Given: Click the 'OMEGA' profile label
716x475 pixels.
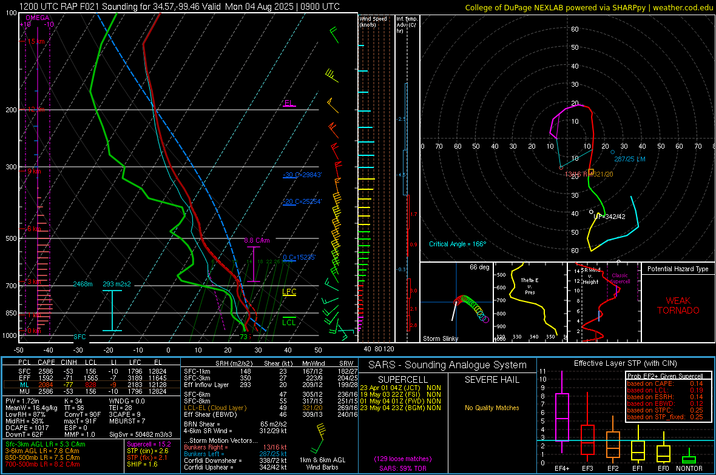Looking at the screenshot, I should click(x=38, y=18).
